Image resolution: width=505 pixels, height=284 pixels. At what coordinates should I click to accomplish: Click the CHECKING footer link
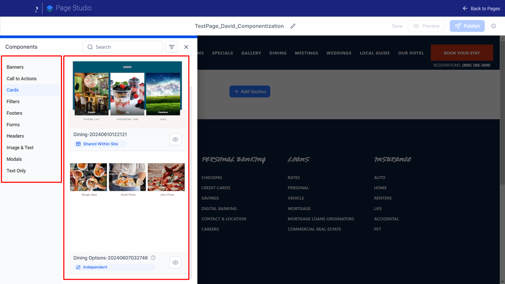click(212, 177)
